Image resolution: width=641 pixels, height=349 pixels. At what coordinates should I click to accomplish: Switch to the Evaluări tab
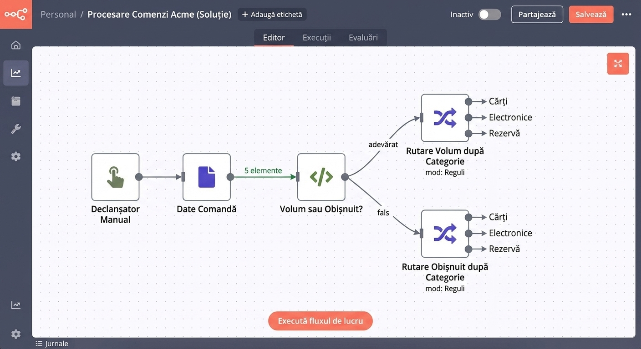(363, 38)
